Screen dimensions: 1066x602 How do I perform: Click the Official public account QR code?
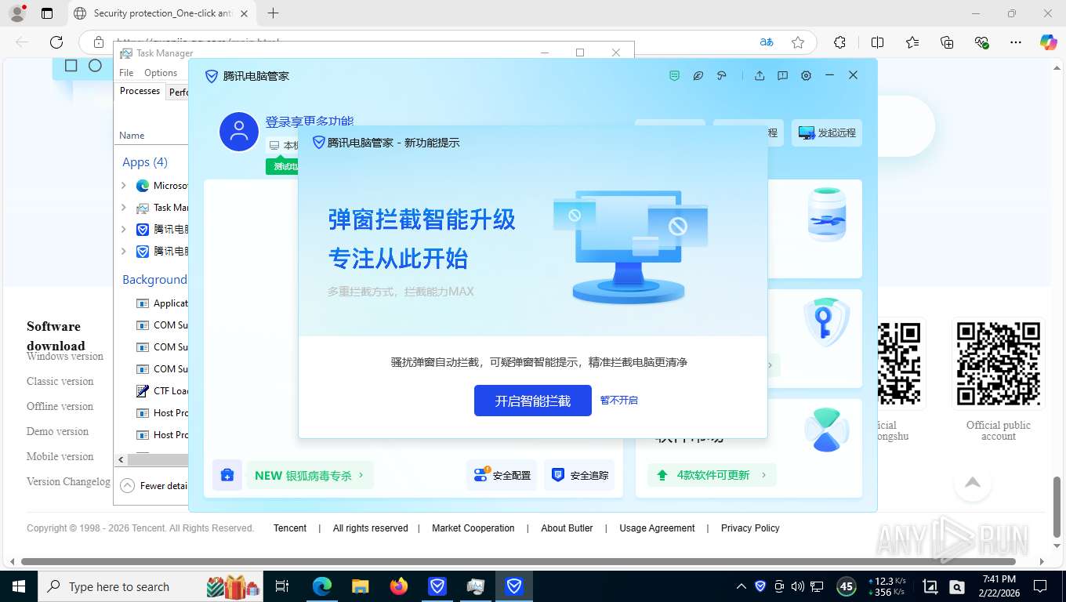pos(999,364)
